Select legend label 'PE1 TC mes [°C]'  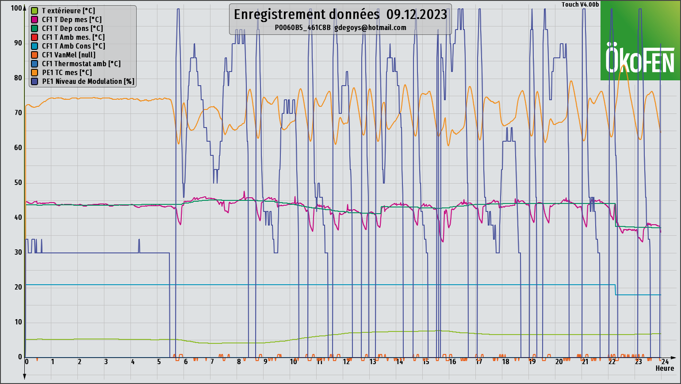coord(67,72)
